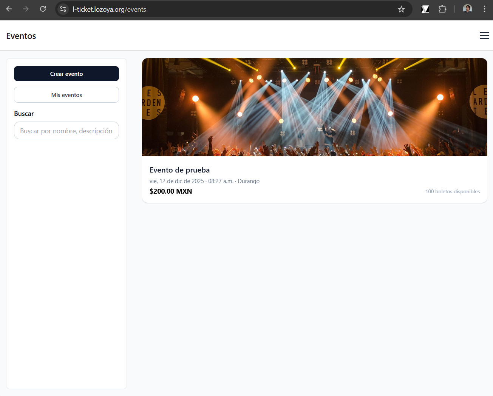This screenshot has width=493, height=396.
Task: Open the Chrome three-dot menu
Action: [x=484, y=9]
